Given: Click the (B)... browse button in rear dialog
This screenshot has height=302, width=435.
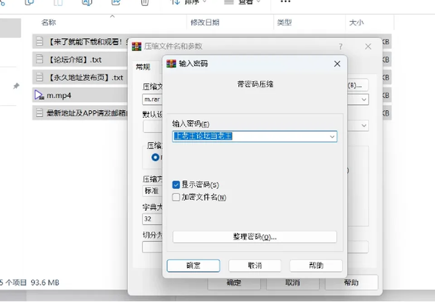Looking at the screenshot, I should click(358, 85).
